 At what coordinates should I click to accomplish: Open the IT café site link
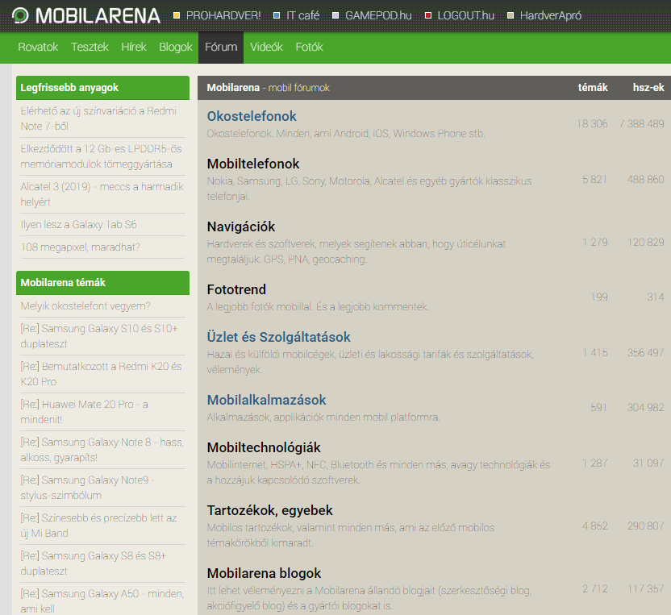(303, 16)
